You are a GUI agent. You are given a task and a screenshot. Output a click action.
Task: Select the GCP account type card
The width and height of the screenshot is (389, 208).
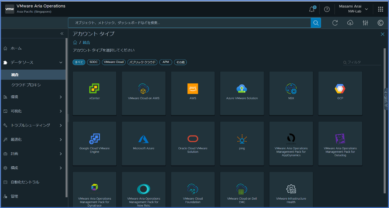(340, 93)
